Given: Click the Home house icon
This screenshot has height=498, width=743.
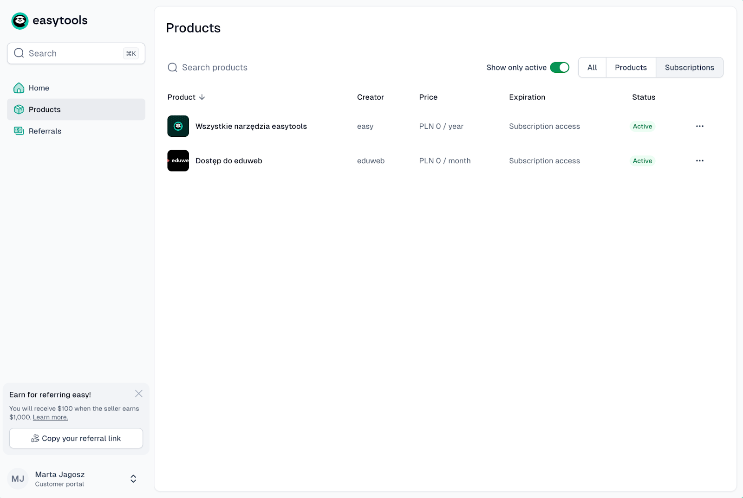Looking at the screenshot, I should (19, 88).
